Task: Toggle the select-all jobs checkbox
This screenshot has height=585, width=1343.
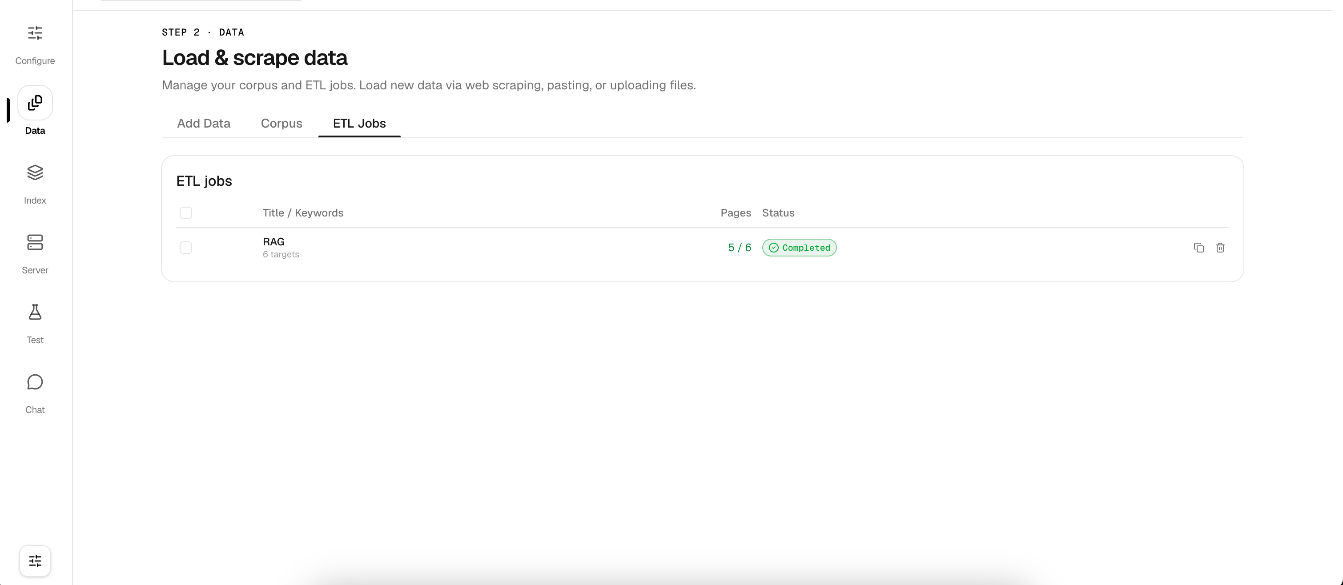Action: tap(185, 212)
